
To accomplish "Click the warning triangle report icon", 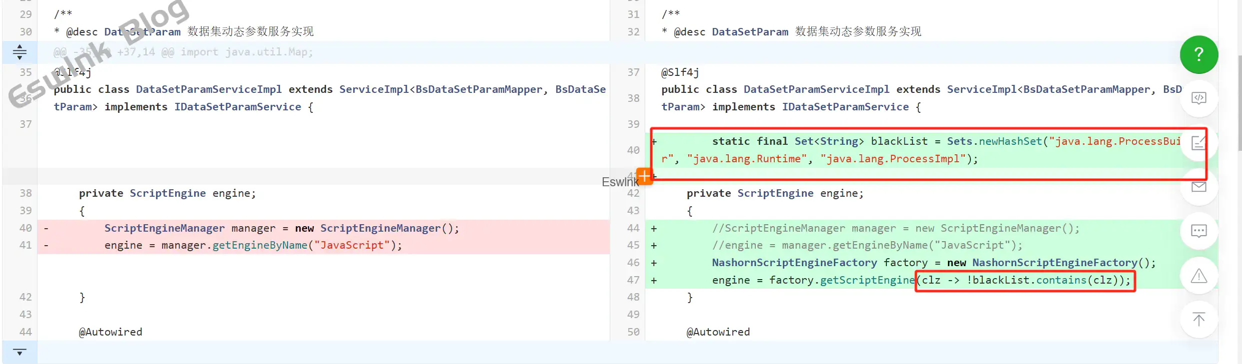I will (x=1198, y=275).
